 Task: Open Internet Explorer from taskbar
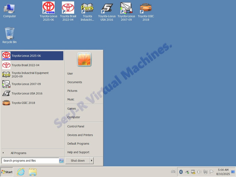pyautogui.click(x=21, y=172)
